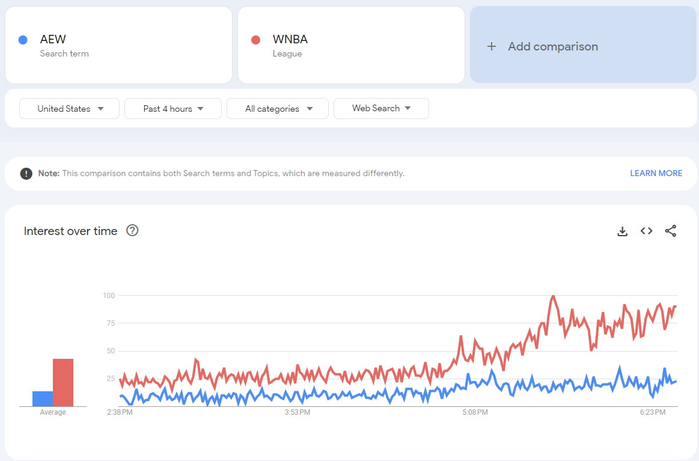Click the 5:08 PM time axis label
Image resolution: width=699 pixels, height=461 pixels.
pos(475,412)
